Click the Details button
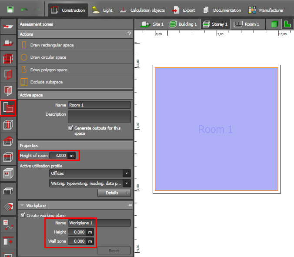 [114, 193]
